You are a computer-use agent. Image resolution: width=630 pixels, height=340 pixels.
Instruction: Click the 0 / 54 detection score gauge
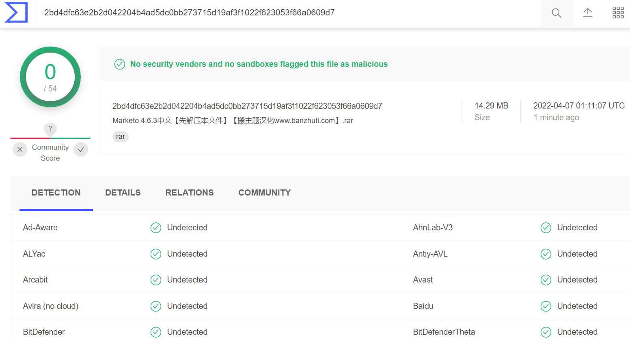pos(50,77)
